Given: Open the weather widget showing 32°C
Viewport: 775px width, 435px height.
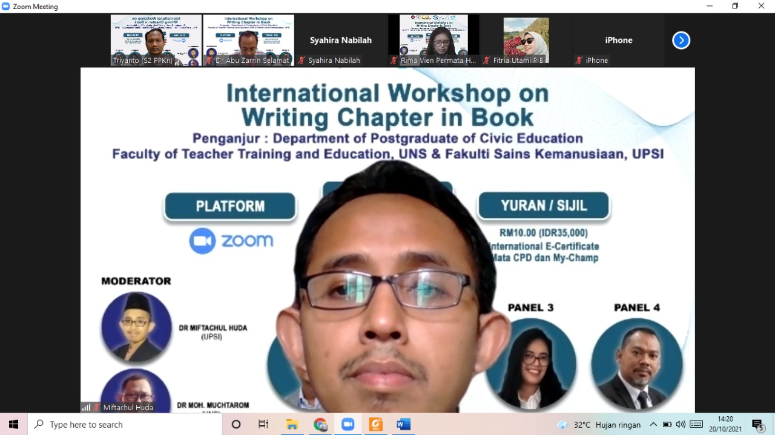Looking at the screenshot, I should click(598, 425).
